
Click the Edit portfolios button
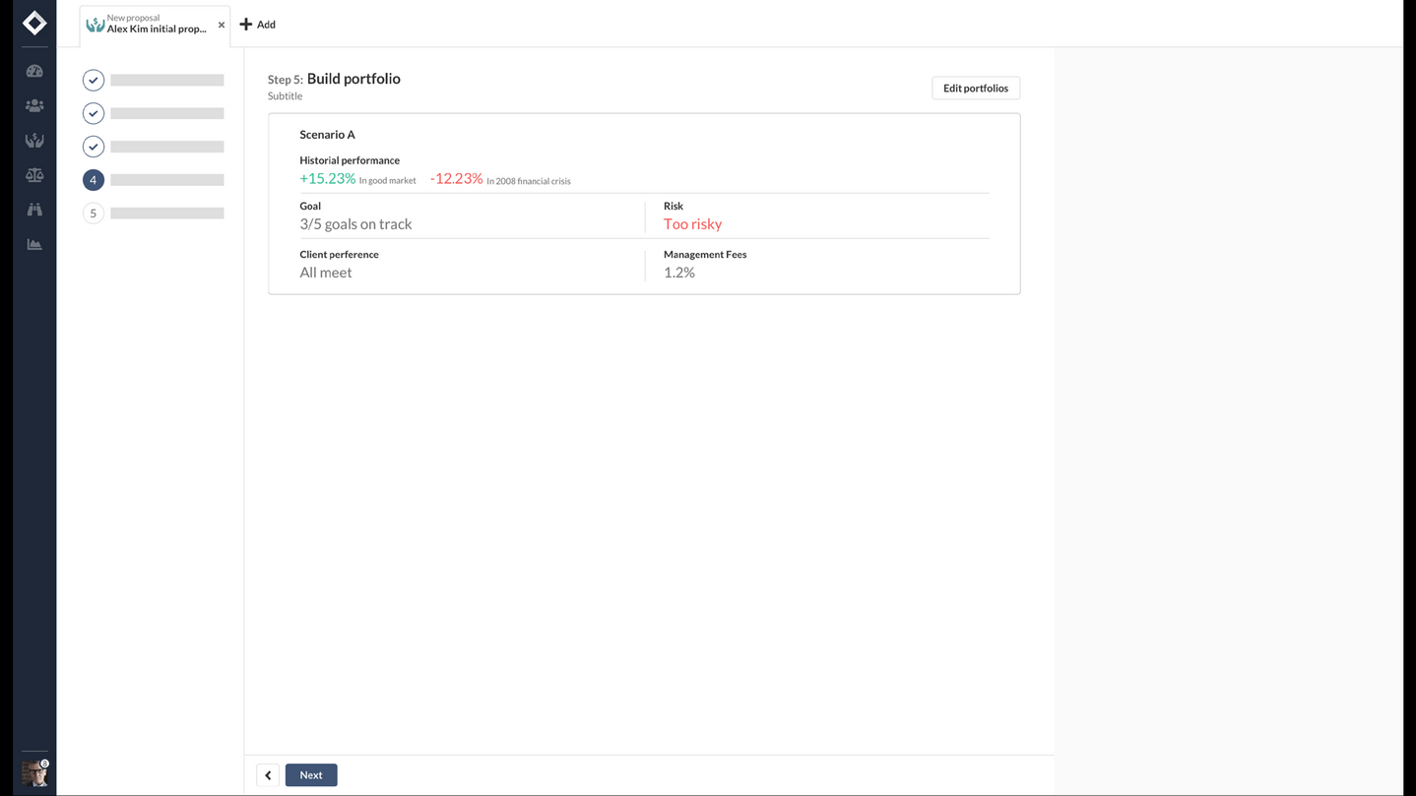click(975, 89)
